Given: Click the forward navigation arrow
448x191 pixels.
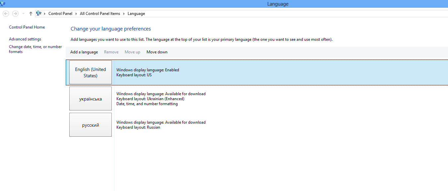Looking at the screenshot, I should [15, 13].
